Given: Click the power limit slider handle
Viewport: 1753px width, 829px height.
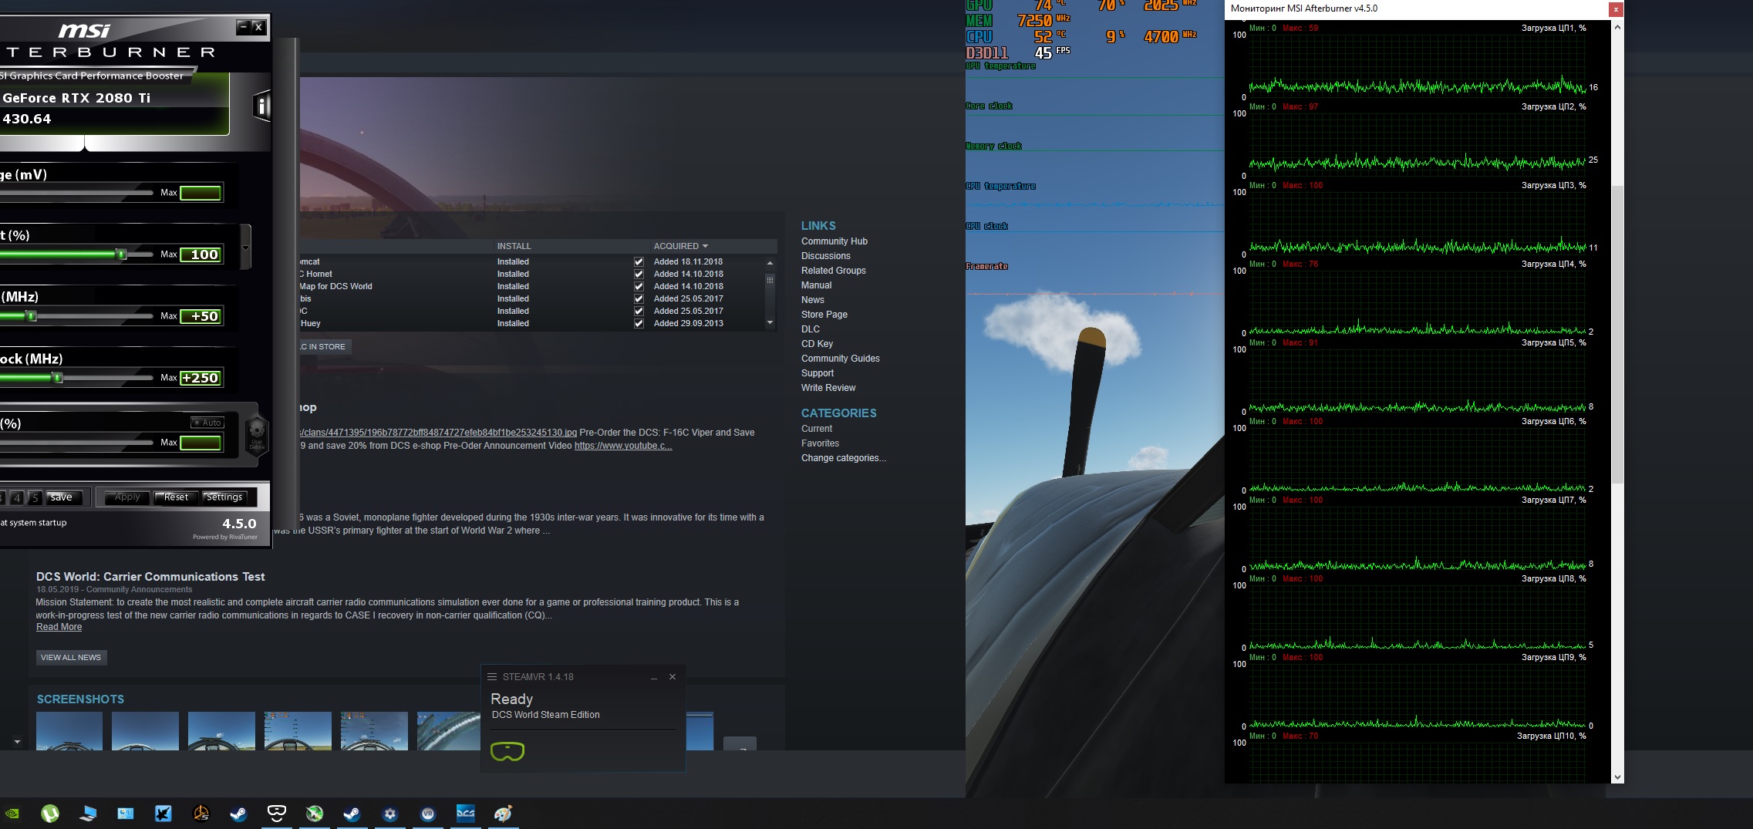Looking at the screenshot, I should pos(121,254).
